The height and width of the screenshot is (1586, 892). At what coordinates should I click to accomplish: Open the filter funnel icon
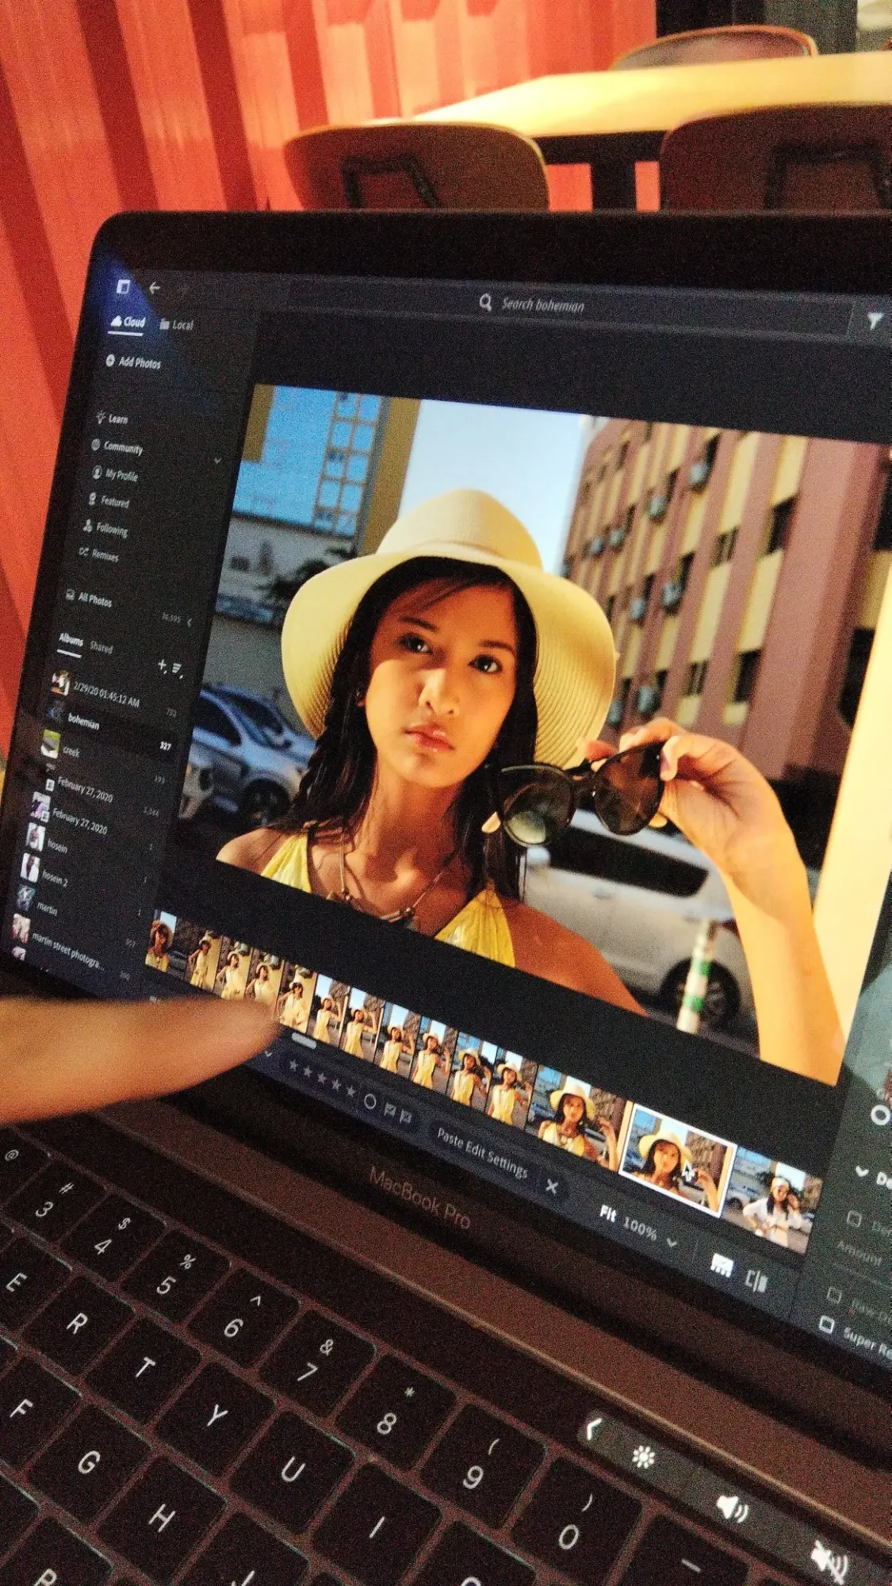point(874,320)
